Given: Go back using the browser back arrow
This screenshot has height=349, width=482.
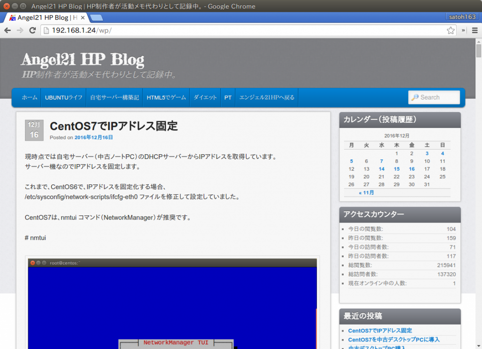Looking at the screenshot, I should pyautogui.click(x=8, y=31).
